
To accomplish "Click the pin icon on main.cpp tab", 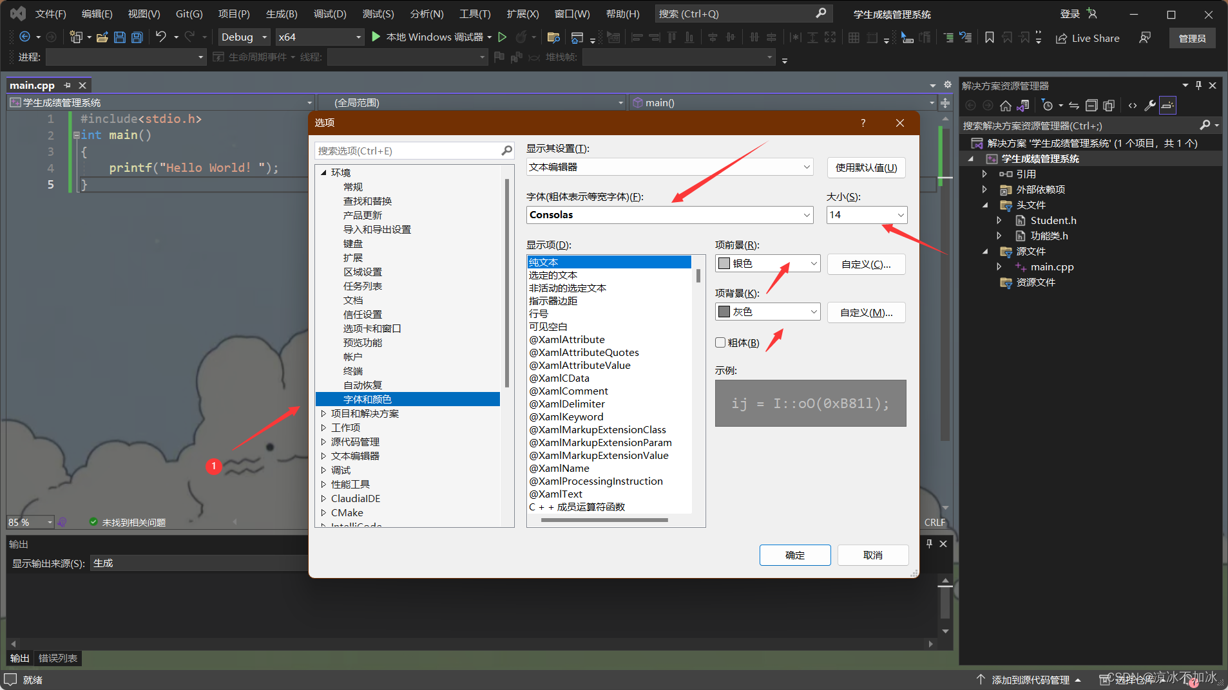I will [x=68, y=85].
